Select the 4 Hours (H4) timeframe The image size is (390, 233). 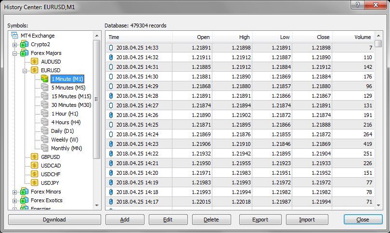(x=66, y=122)
